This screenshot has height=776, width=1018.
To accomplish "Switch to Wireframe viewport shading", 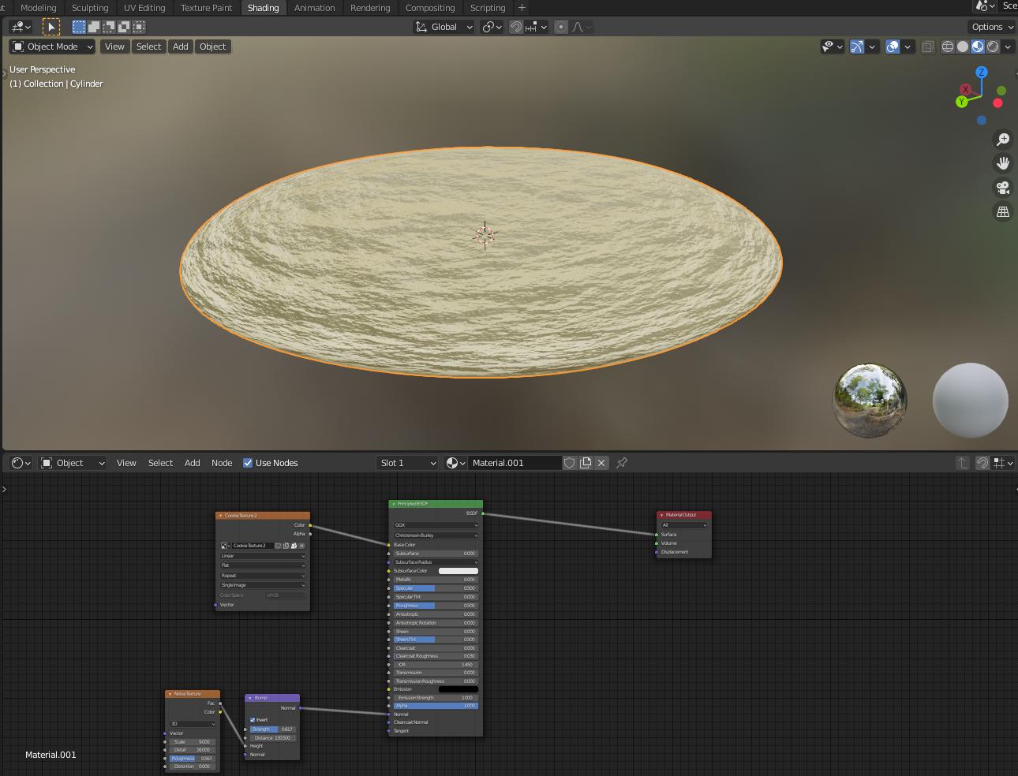I will [x=948, y=47].
